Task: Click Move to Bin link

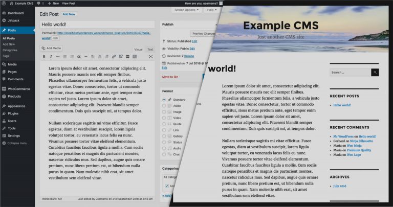Action: coord(170,77)
